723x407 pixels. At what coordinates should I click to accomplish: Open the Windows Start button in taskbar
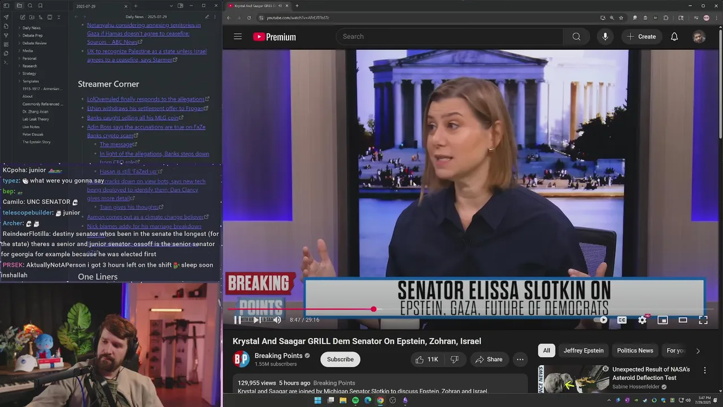click(317, 400)
